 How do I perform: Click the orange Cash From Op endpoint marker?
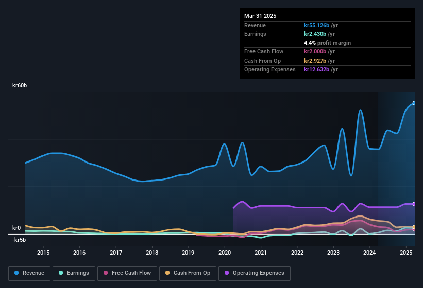[x=414, y=227]
